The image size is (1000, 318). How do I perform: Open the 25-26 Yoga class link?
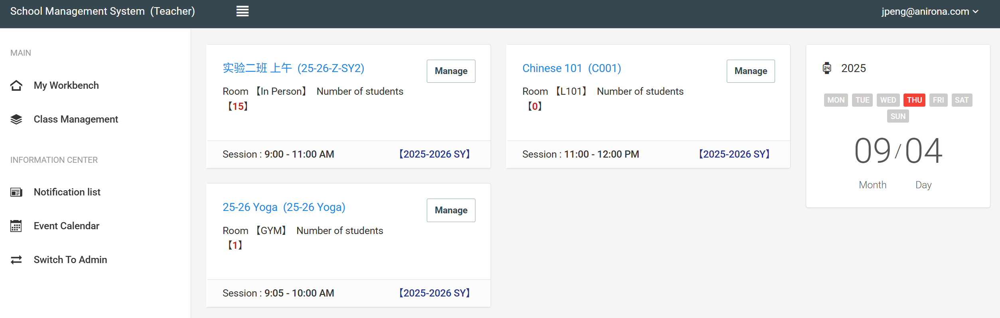coord(284,207)
